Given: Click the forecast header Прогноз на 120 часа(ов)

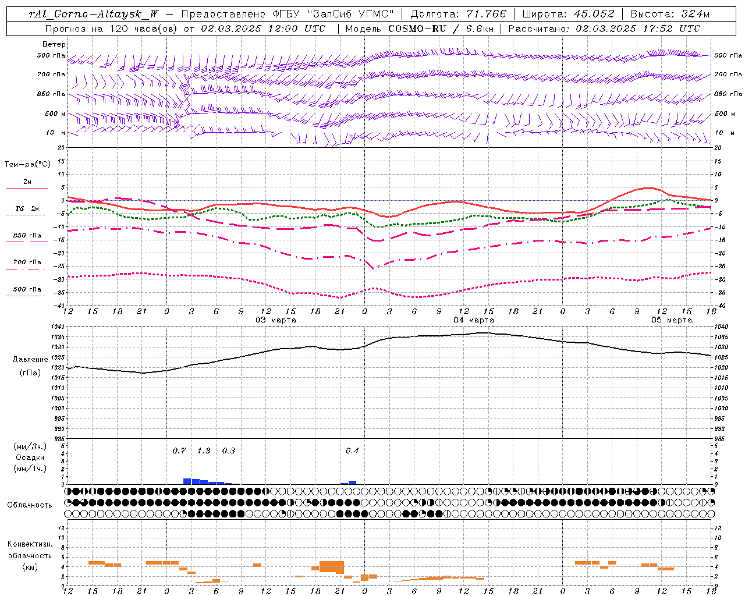Looking at the screenshot, I should [x=112, y=29].
